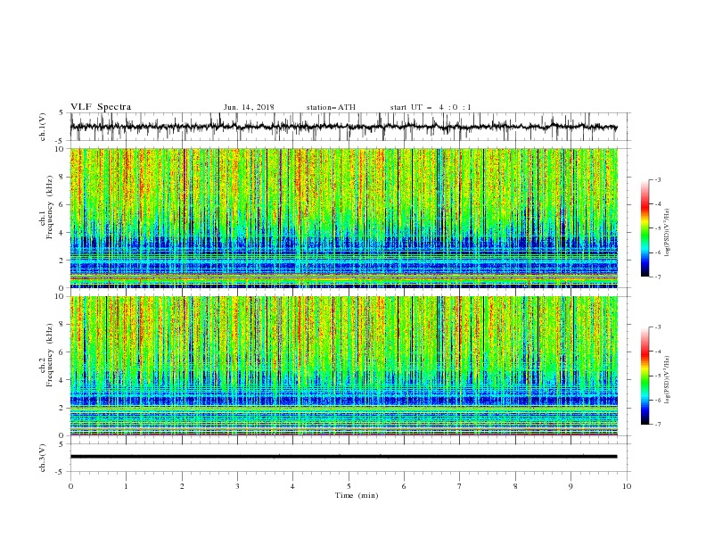Image resolution: width=706 pixels, height=546 pixels.
Task: Select the date "Jun. 14, 2018"
Action: pyautogui.click(x=249, y=107)
